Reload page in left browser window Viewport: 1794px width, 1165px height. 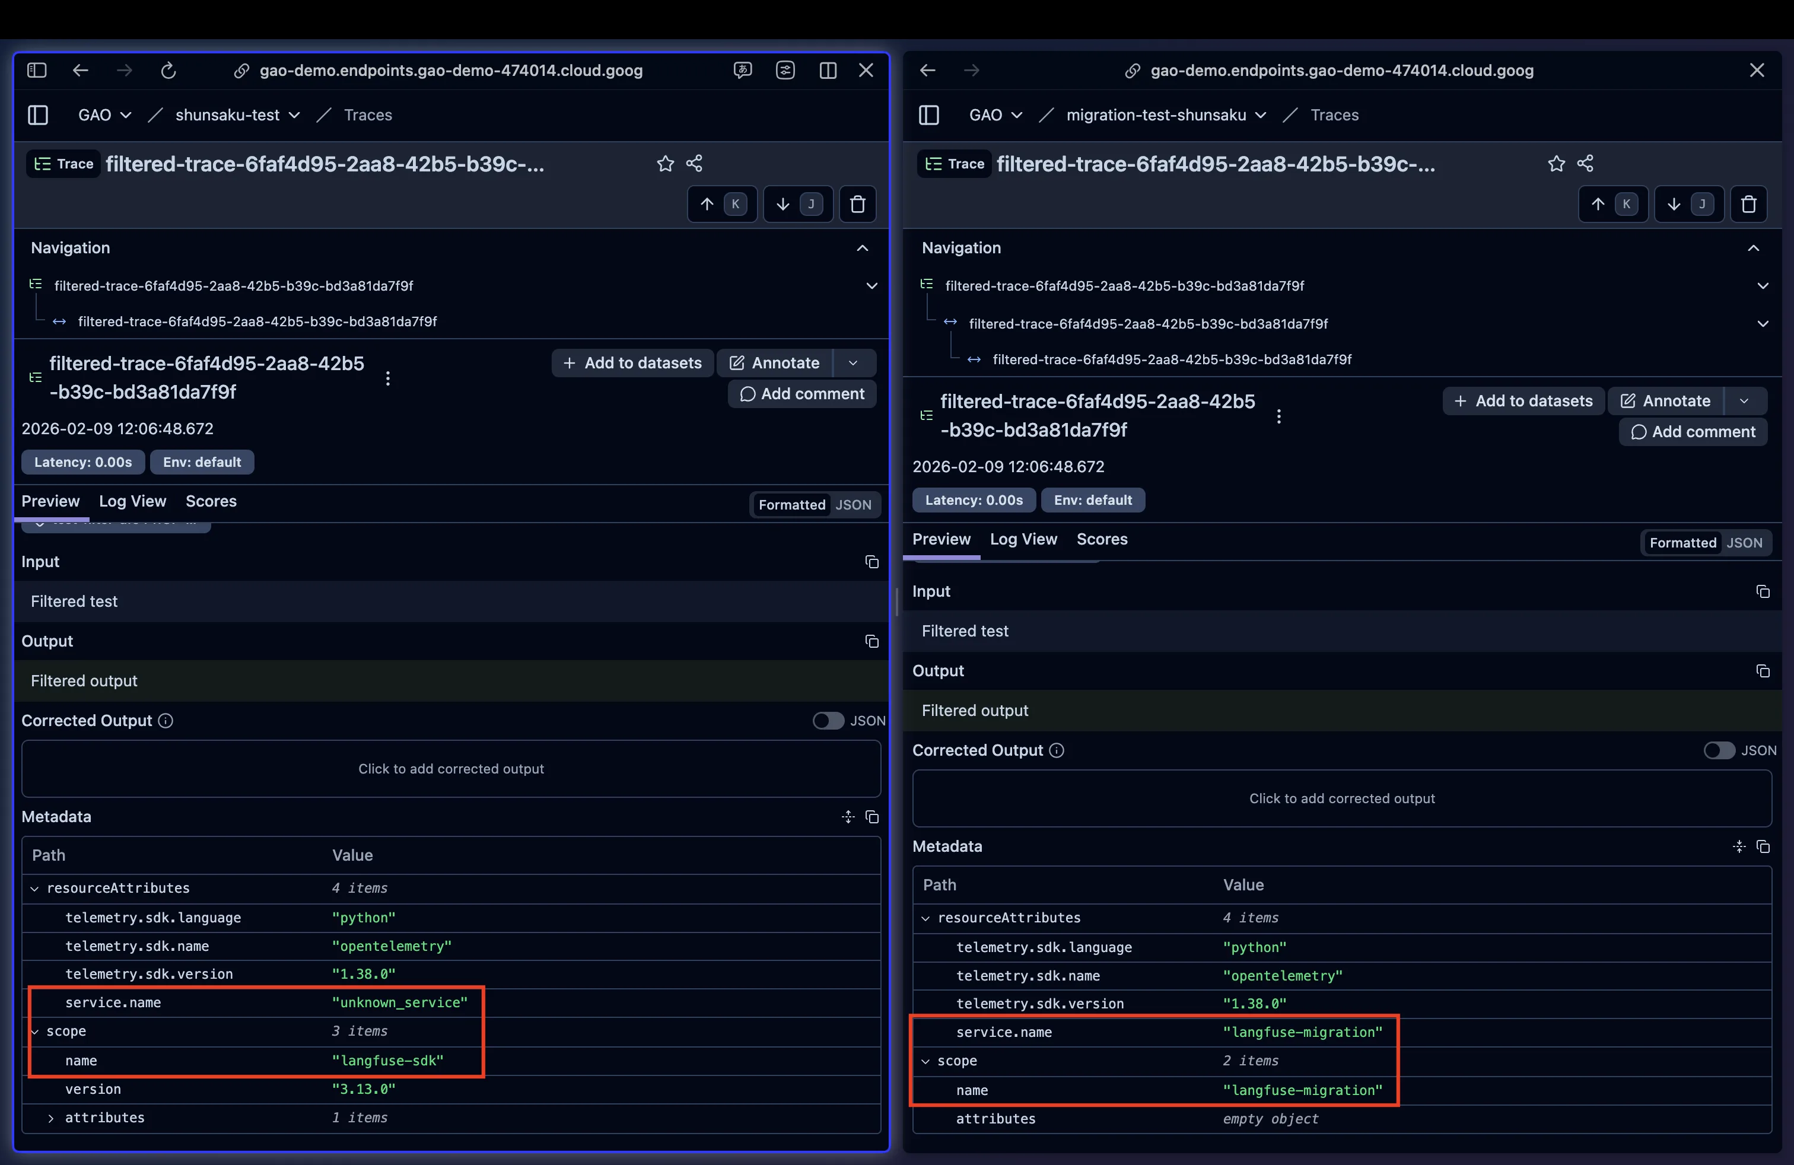coord(169,70)
